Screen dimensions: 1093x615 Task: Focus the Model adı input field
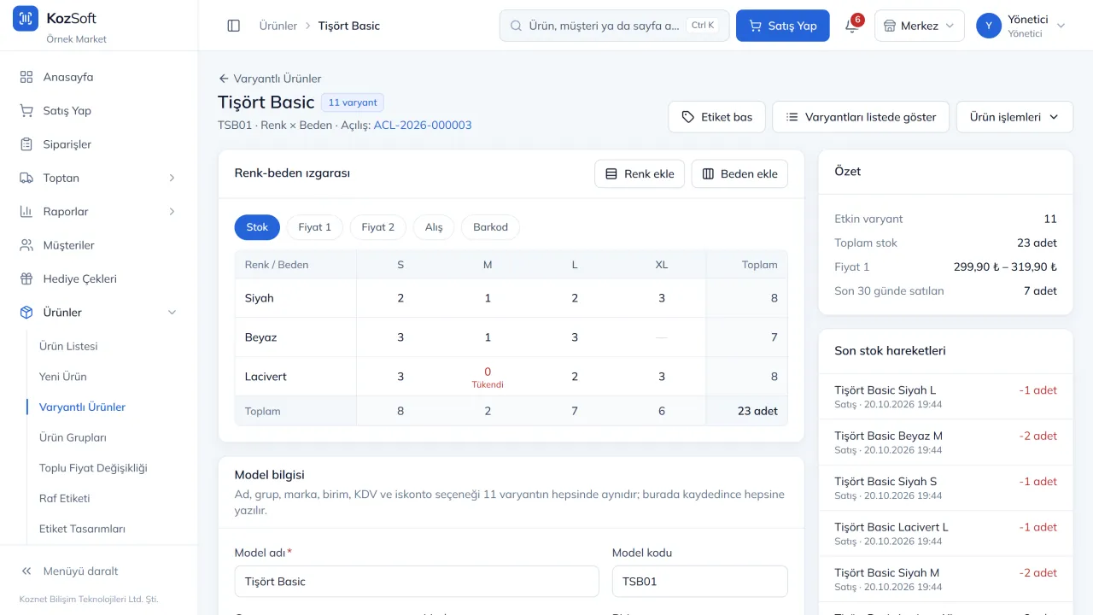coord(417,582)
